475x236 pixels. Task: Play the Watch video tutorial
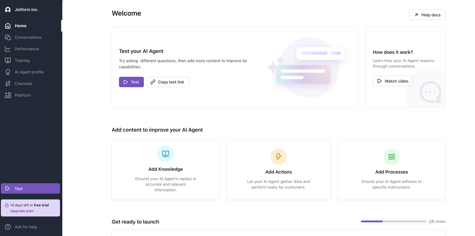[x=393, y=81]
